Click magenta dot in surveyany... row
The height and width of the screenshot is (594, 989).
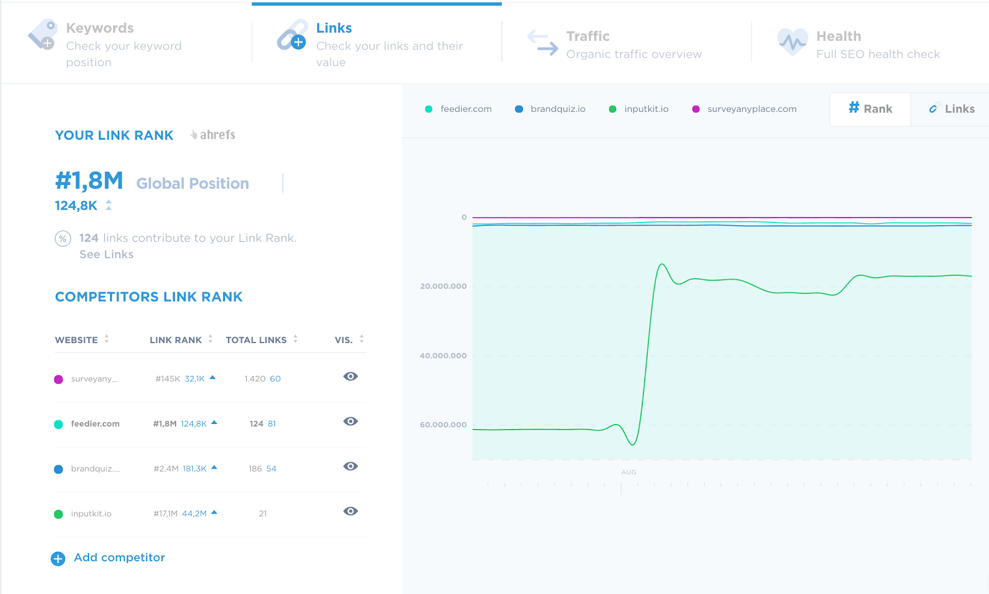(x=59, y=380)
